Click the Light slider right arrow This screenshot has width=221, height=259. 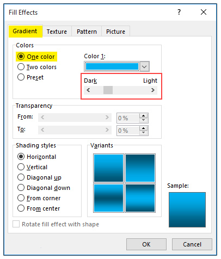(x=153, y=90)
